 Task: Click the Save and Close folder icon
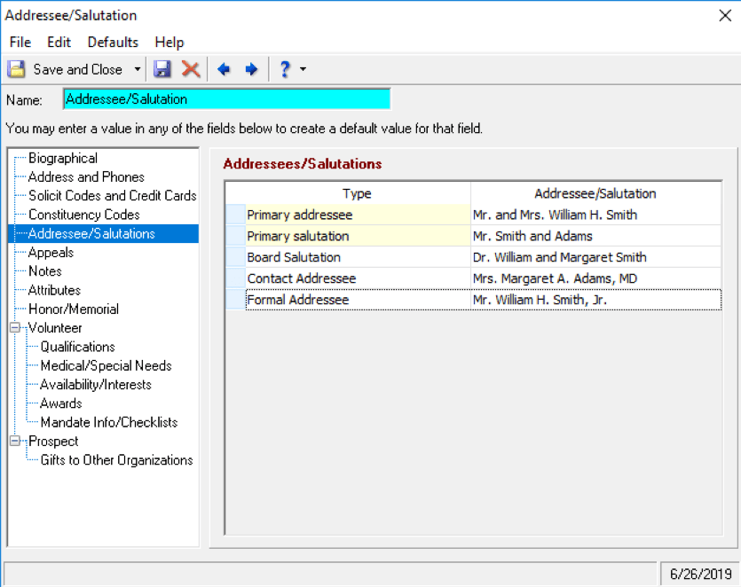click(x=17, y=69)
